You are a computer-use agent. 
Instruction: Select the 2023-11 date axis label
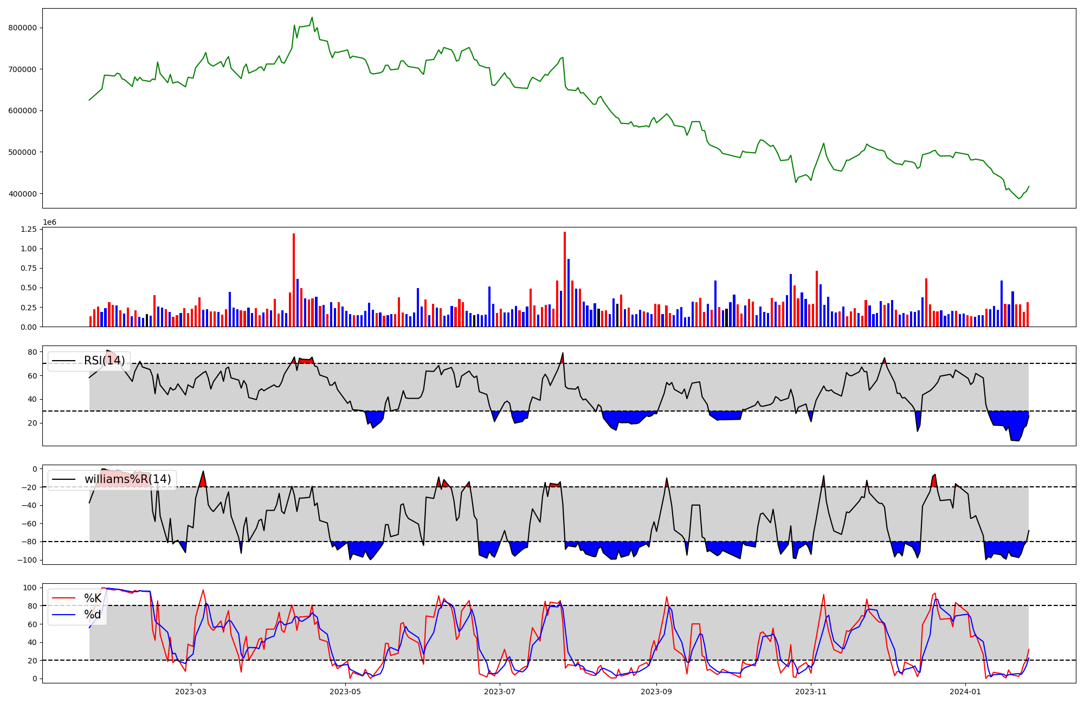(811, 691)
